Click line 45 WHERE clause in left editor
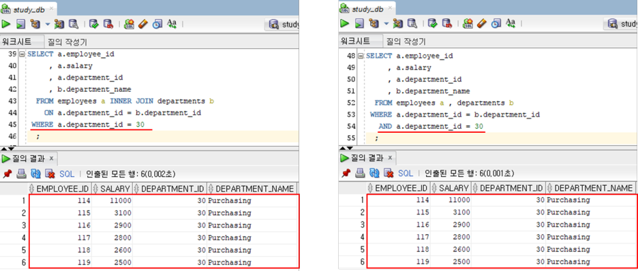This screenshot has width=638, height=271. [x=89, y=125]
